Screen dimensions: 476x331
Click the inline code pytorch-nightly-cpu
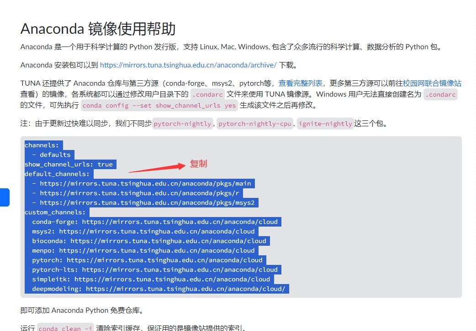[x=255, y=124]
